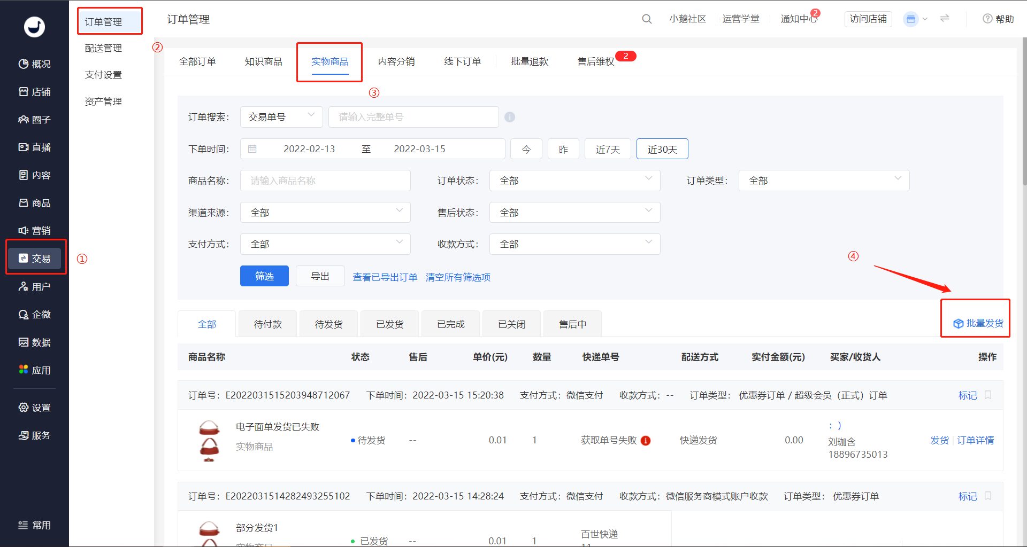
Task: Open the 订单类型 dropdown
Action: 824,181
